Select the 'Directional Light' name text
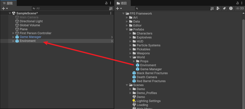This screenshot has height=109, width=245. (31, 21)
